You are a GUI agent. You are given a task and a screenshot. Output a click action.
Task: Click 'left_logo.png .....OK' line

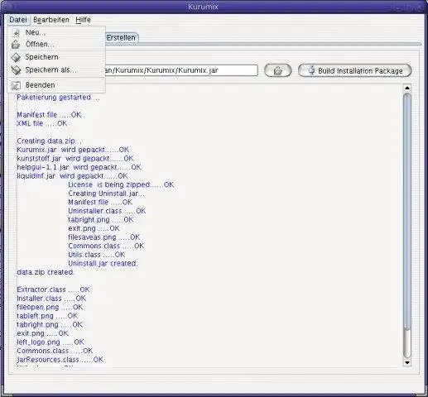(x=50, y=342)
